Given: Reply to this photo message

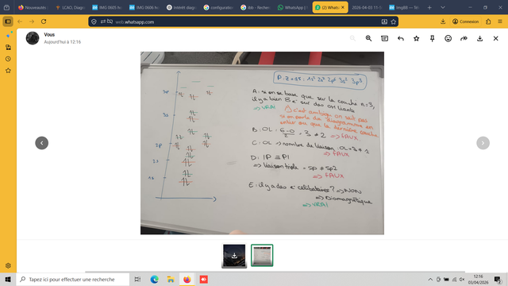Looking at the screenshot, I should click(x=400, y=38).
